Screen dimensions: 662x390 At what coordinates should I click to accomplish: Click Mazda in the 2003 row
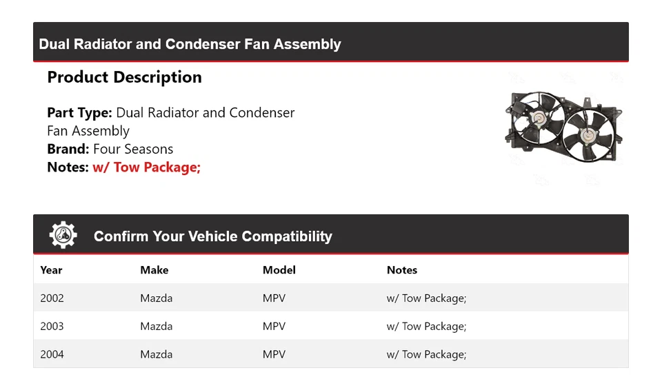coord(157,327)
